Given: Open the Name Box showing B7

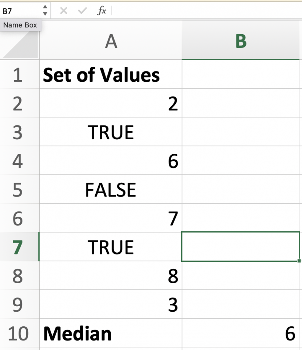Looking at the screenshot, I should point(20,11).
